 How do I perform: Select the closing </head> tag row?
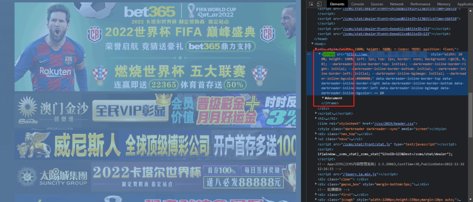321,39
